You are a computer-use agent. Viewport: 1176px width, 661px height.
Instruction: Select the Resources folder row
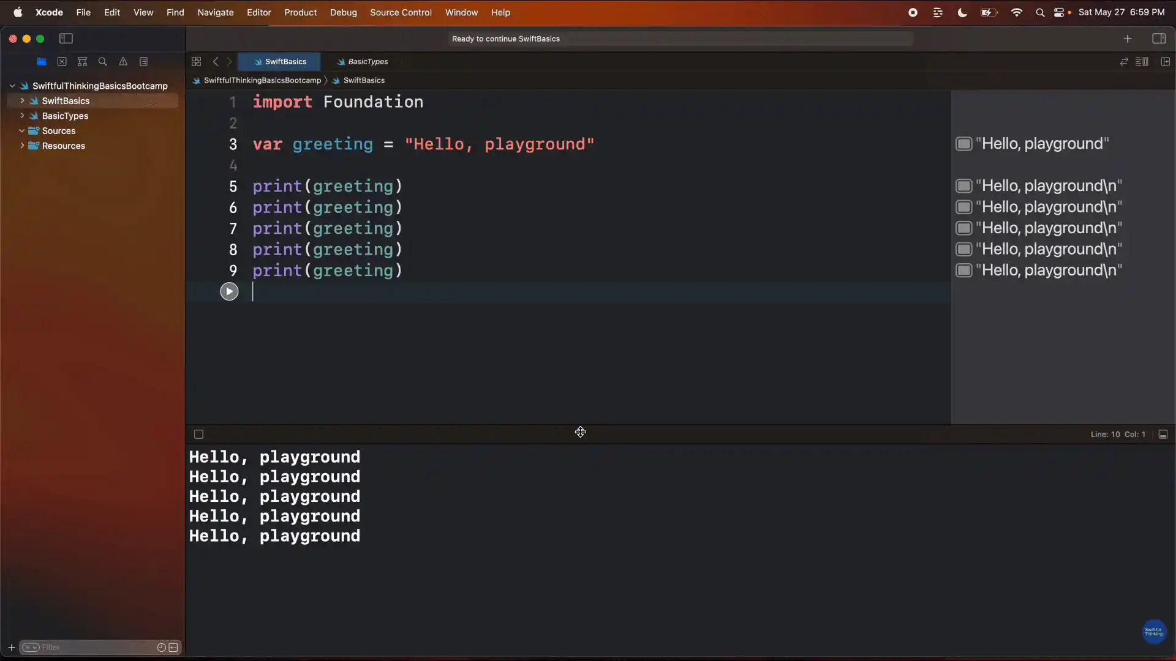click(x=92, y=146)
